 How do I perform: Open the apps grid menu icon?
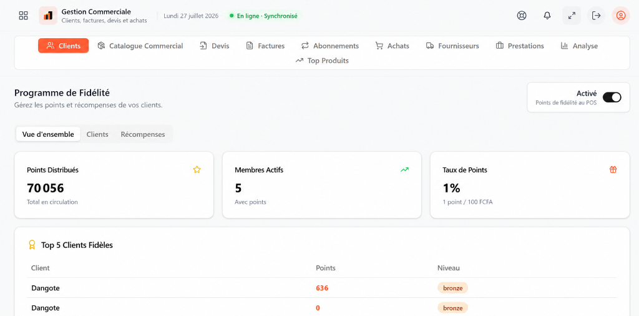[24, 16]
